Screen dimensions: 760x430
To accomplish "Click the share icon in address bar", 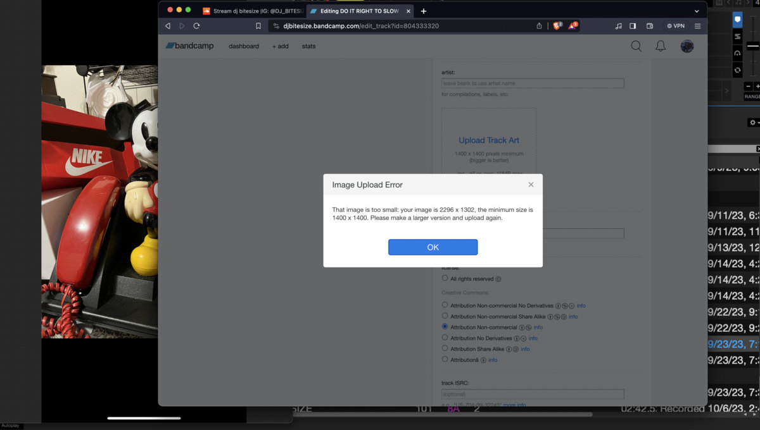I will point(539,26).
